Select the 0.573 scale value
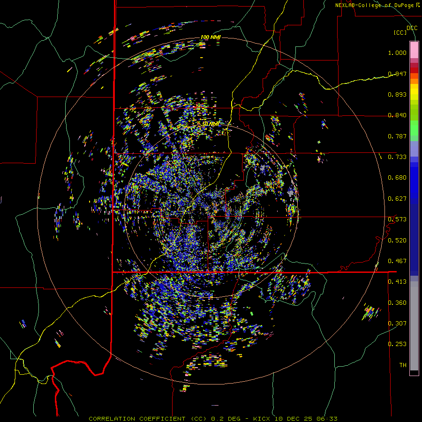Screen dimensions: 422x422 click(x=397, y=219)
